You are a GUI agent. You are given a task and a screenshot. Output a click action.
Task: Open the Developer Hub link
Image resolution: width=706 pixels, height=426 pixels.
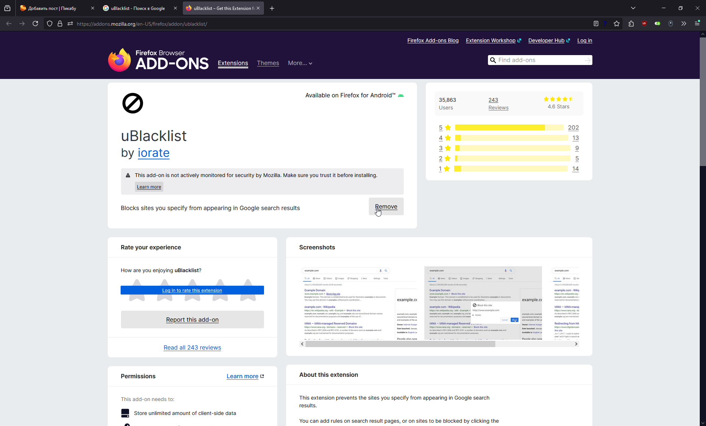[549, 40]
